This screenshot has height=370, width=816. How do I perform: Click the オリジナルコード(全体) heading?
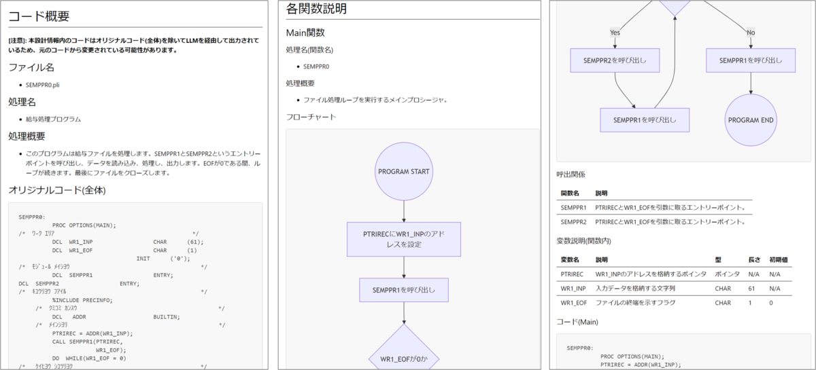[x=57, y=190]
